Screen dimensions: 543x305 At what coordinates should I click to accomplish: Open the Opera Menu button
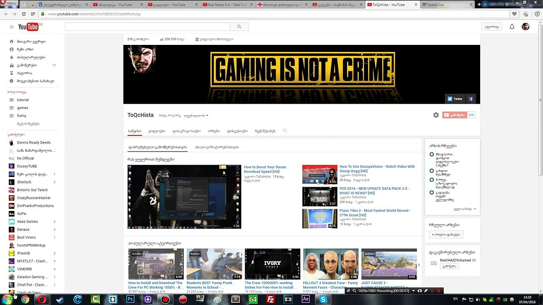click(9, 3)
